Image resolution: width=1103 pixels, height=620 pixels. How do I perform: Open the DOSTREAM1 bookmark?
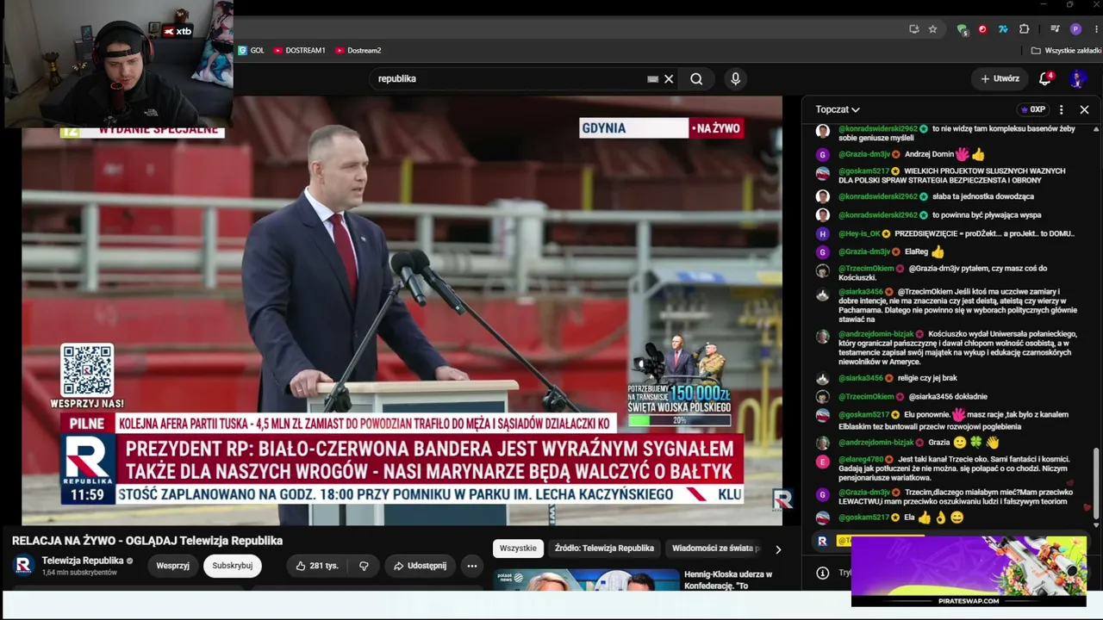pyautogui.click(x=299, y=51)
